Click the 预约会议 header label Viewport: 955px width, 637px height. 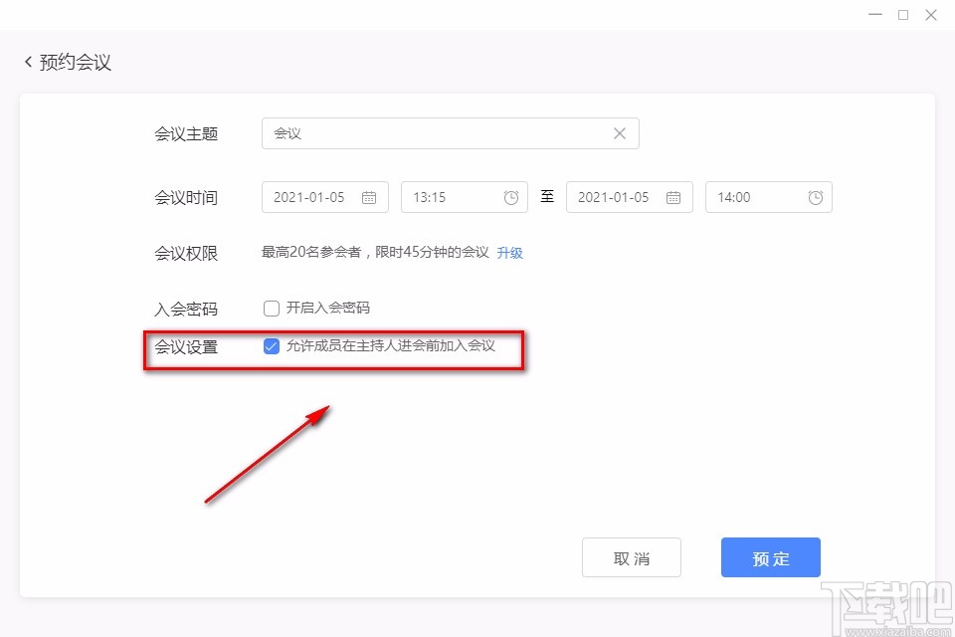73,61
